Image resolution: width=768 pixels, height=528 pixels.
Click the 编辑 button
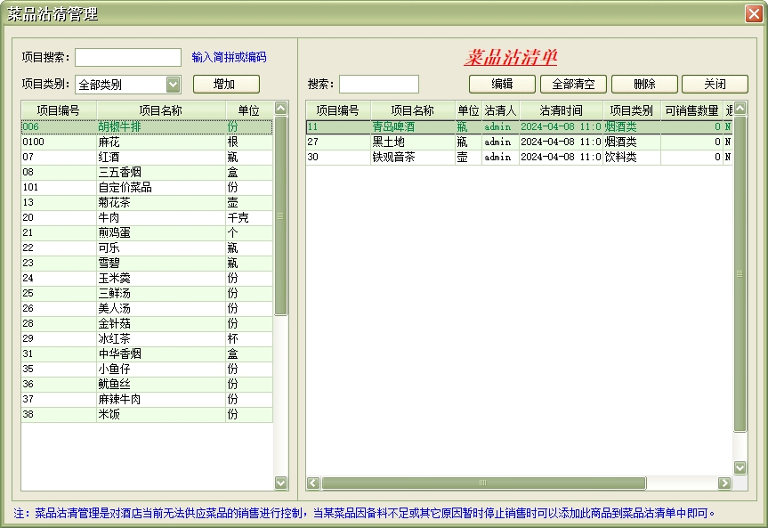tap(502, 85)
